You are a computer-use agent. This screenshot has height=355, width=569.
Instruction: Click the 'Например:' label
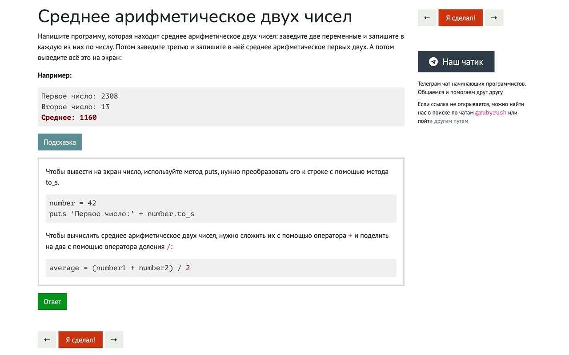(55, 75)
